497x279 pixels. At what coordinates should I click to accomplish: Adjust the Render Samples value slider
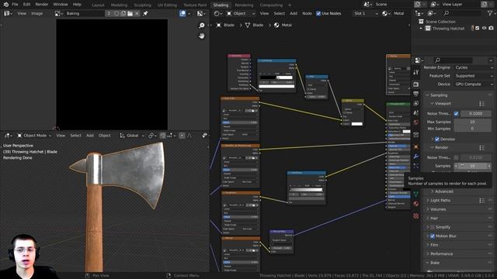coord(473,166)
